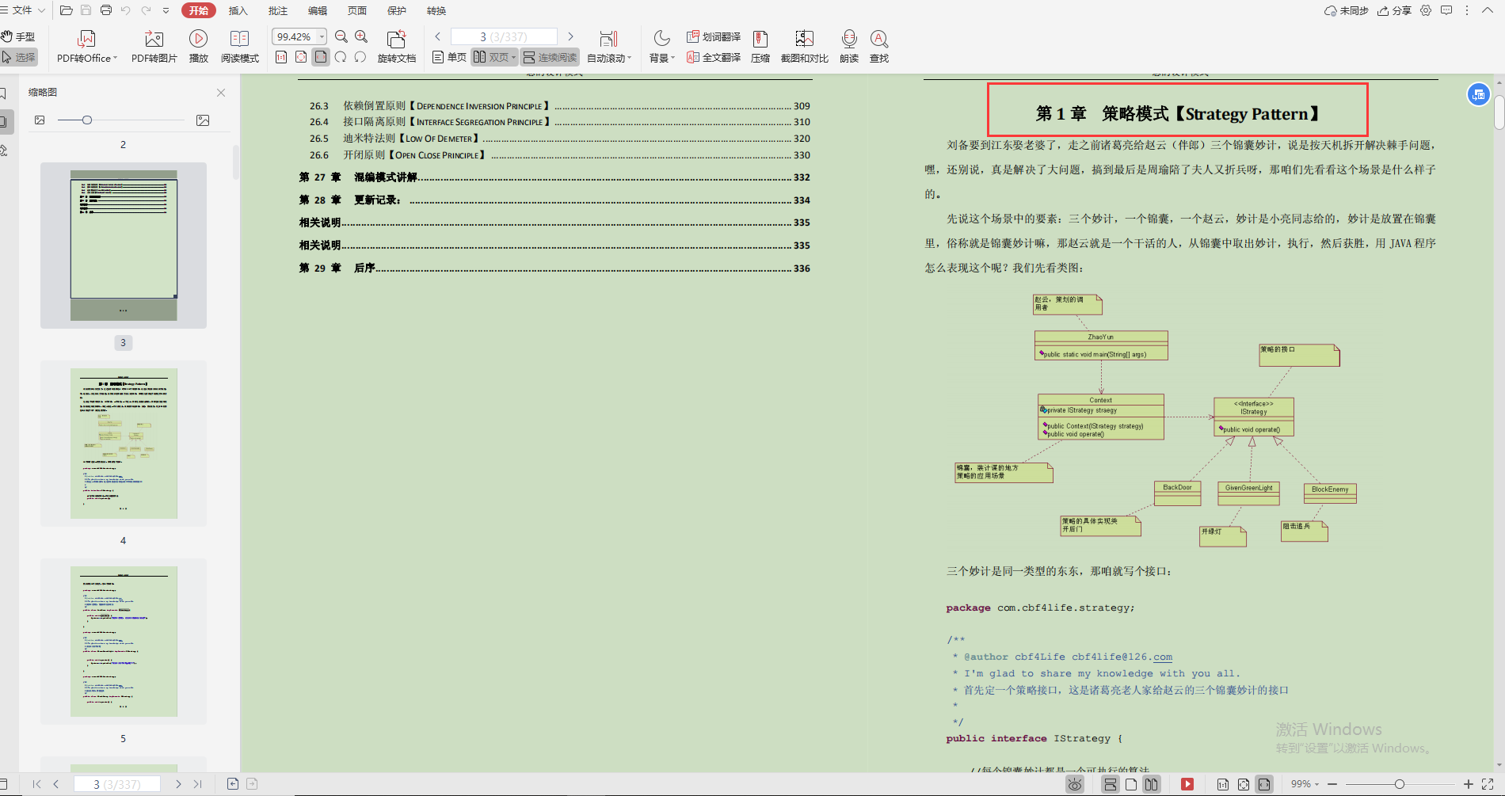Open the 转换 tab

436,10
